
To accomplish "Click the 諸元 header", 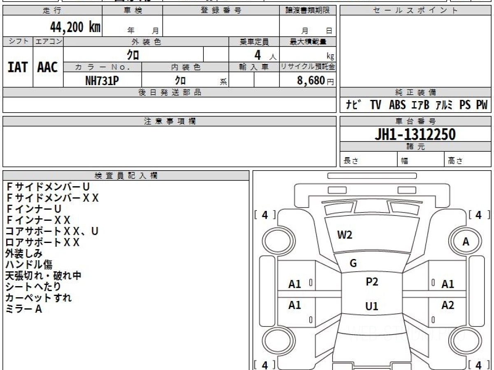I will [415, 147].
